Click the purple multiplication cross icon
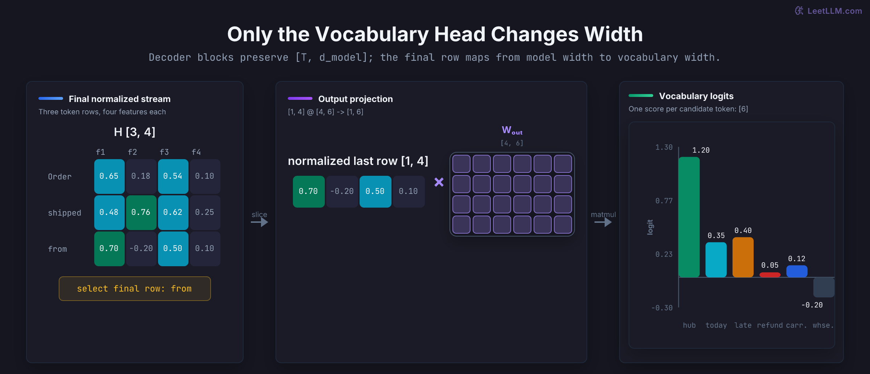The height and width of the screenshot is (374, 870). point(439,182)
